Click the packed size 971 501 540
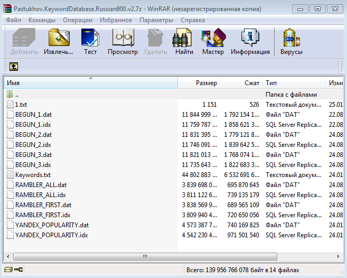This screenshot has height=278, width=347. [x=243, y=235]
